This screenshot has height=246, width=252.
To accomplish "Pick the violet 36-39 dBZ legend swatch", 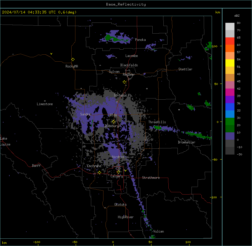I will click(x=230, y=100).
